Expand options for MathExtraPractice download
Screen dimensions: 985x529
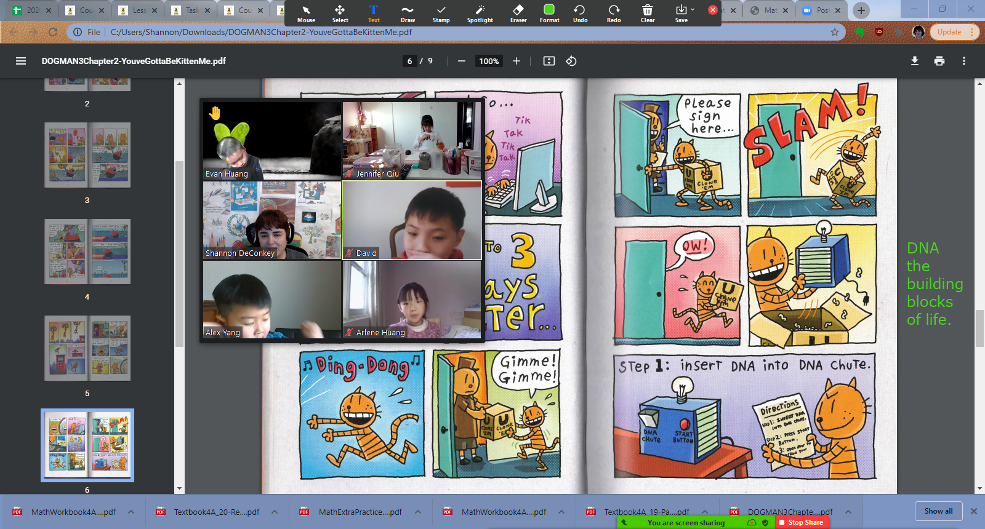(x=418, y=512)
